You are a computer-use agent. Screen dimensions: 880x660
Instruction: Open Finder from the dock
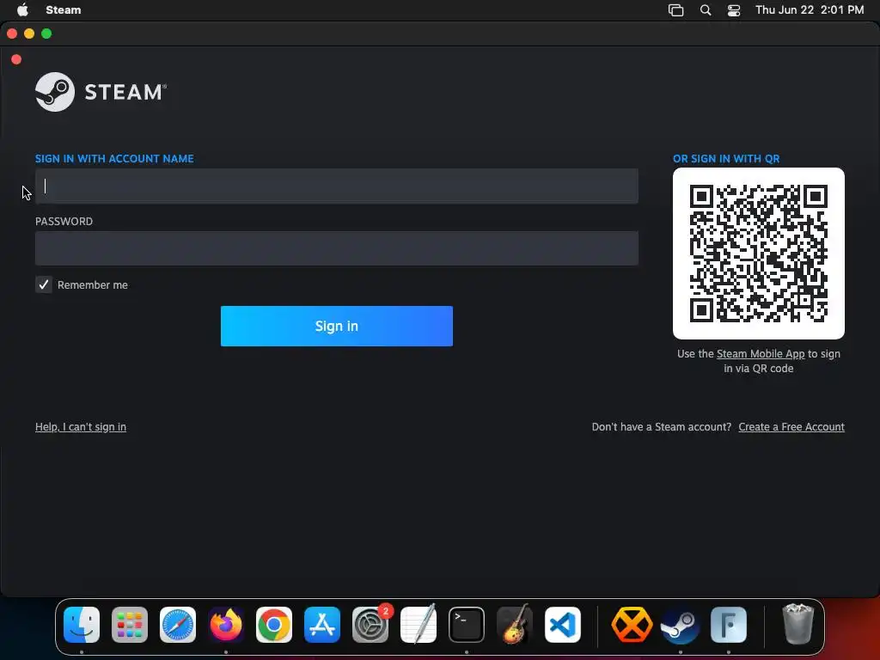(x=82, y=625)
